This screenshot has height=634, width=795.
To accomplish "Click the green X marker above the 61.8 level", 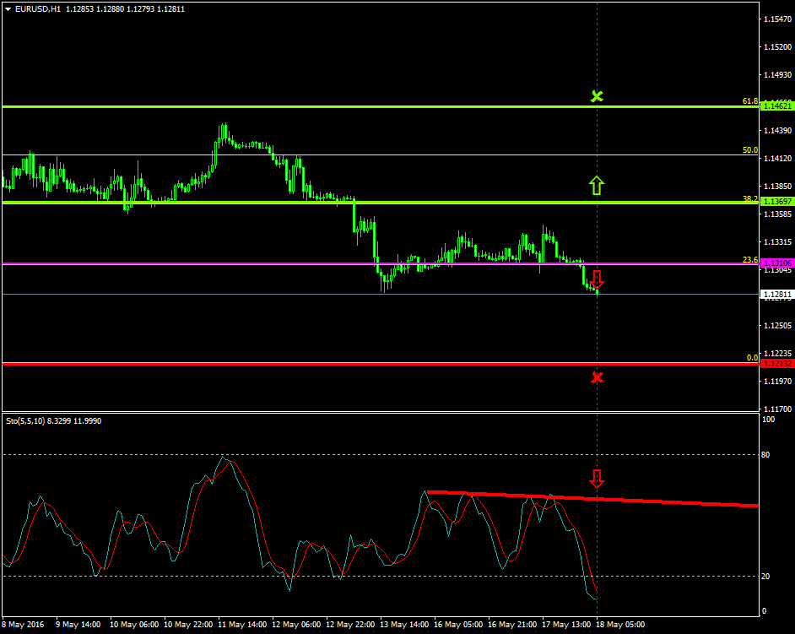I will pos(598,96).
